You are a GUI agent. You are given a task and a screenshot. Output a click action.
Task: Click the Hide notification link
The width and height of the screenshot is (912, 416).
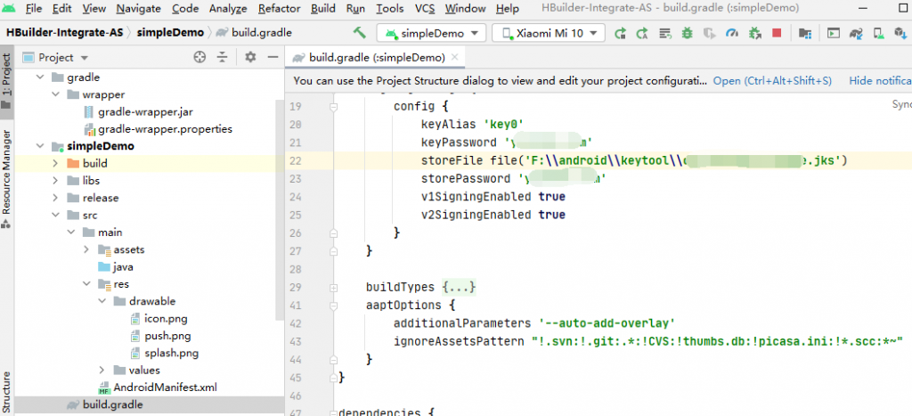point(880,80)
